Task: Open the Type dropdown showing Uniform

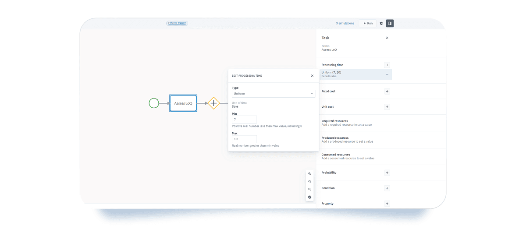Action: click(273, 94)
